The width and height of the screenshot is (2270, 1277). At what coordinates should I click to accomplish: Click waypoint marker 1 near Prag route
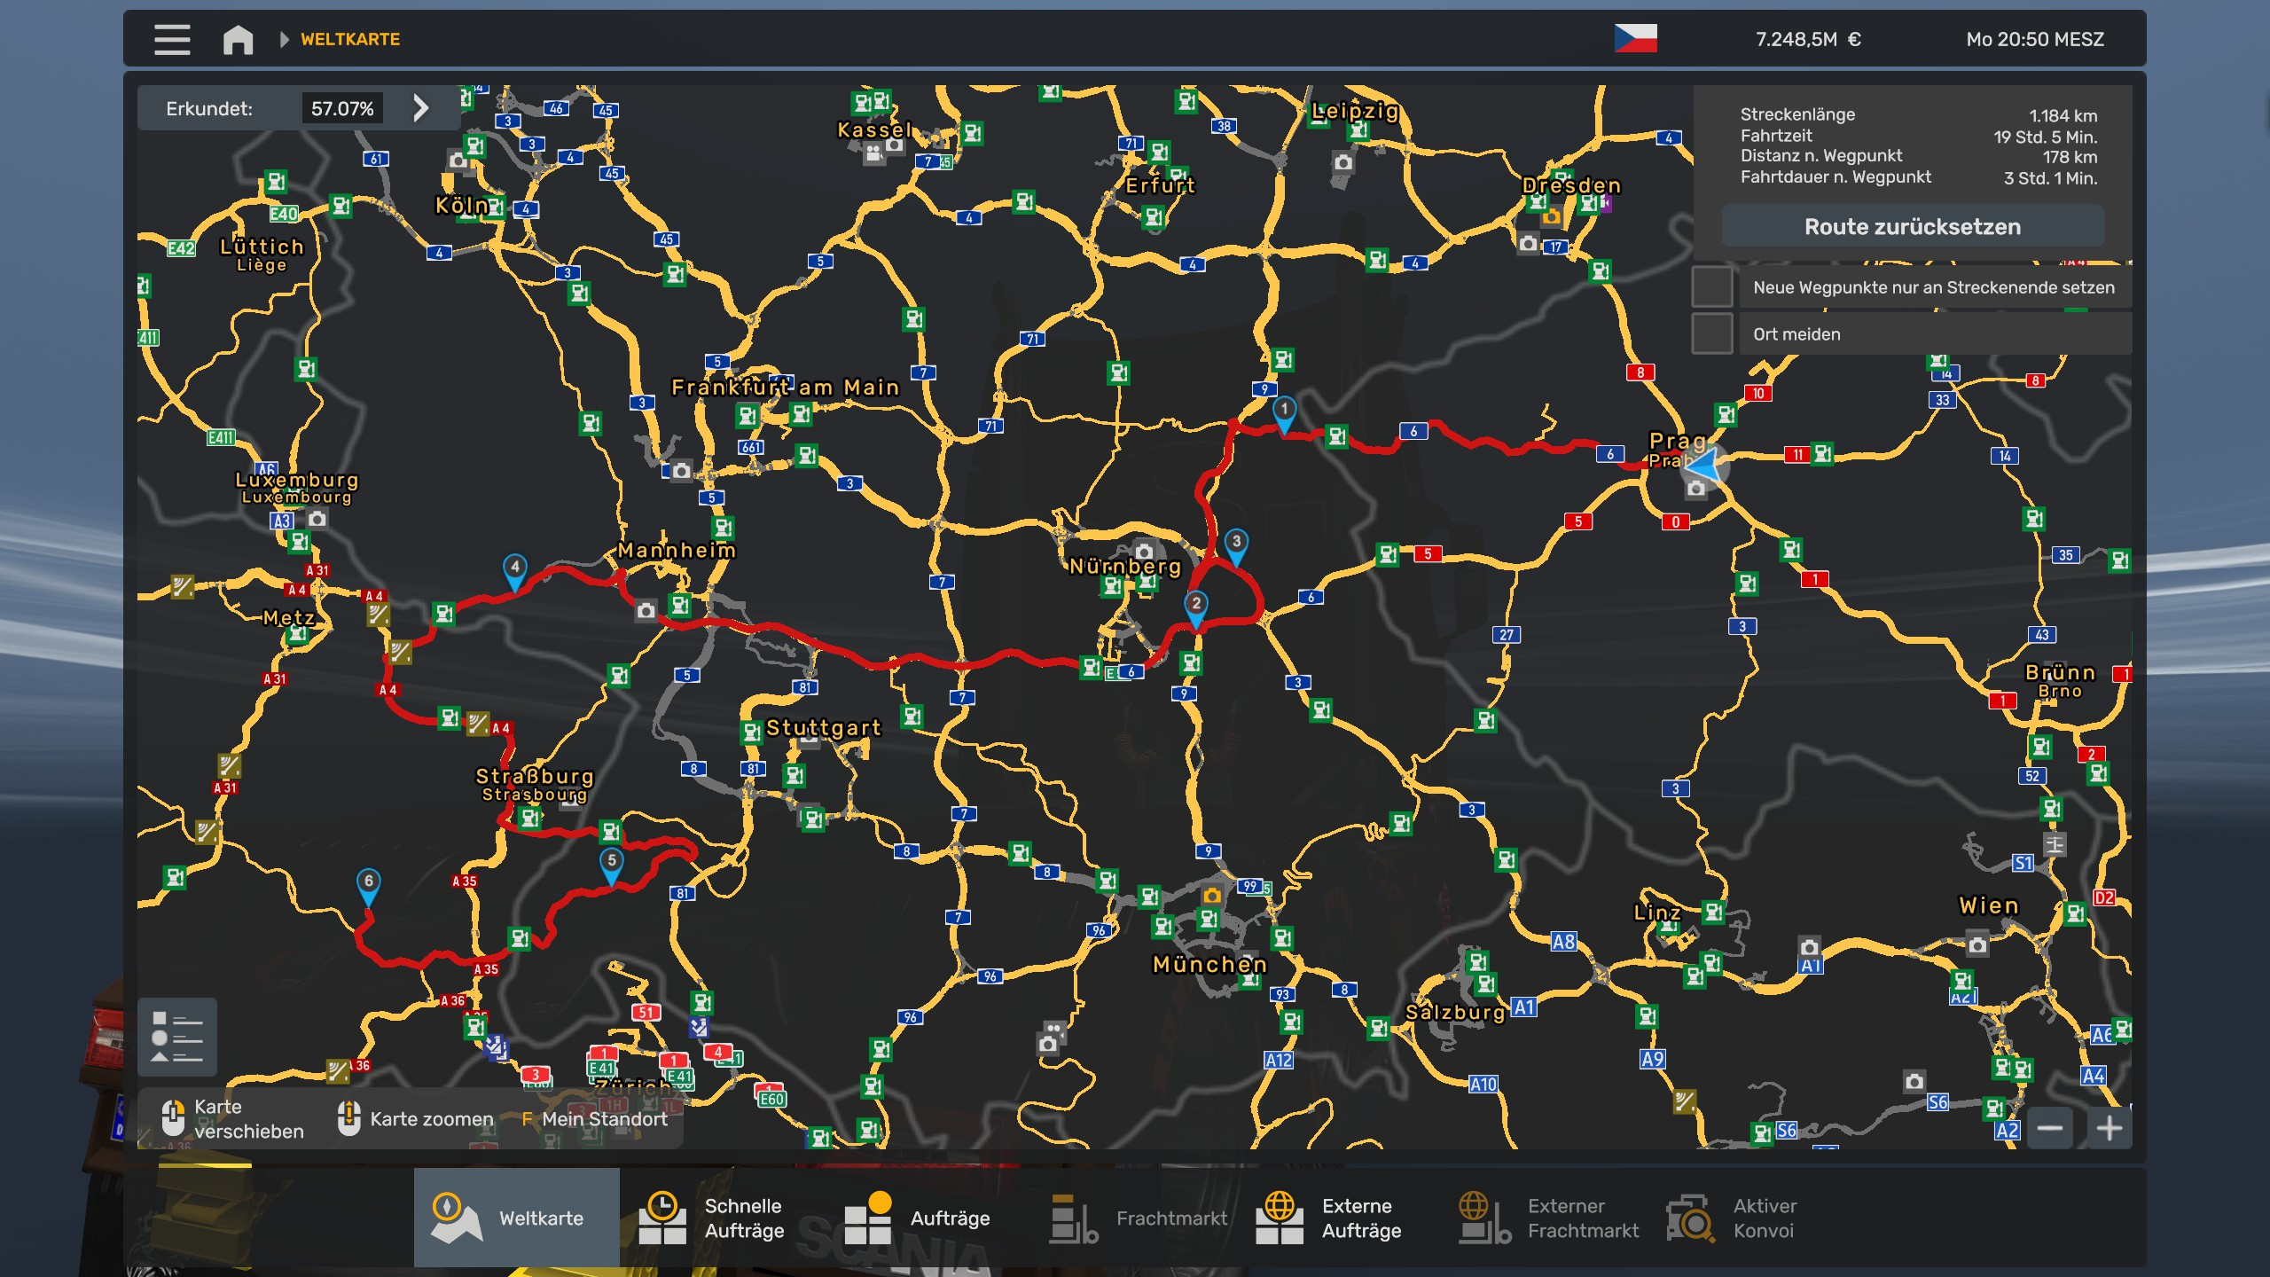click(1284, 411)
